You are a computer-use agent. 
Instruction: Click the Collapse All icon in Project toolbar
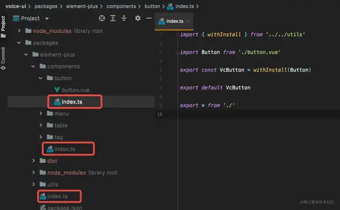pyautogui.click(x=124, y=18)
